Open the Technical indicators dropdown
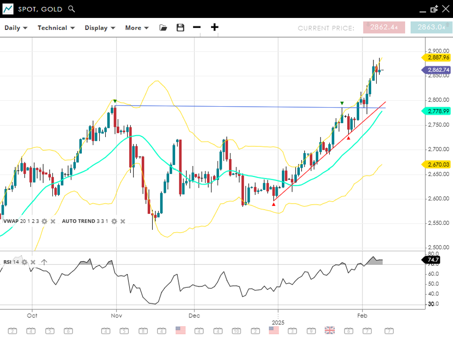Image resolution: width=453 pixels, height=337 pixels. [56, 28]
